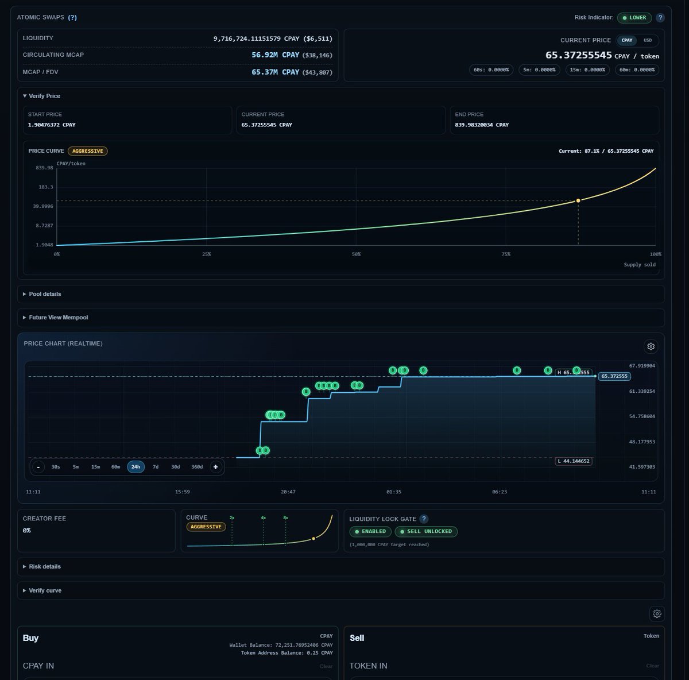Viewport: 689px width, 680px height.
Task: Open the Atomic Swaps (?) help link
Action: [x=72, y=17]
